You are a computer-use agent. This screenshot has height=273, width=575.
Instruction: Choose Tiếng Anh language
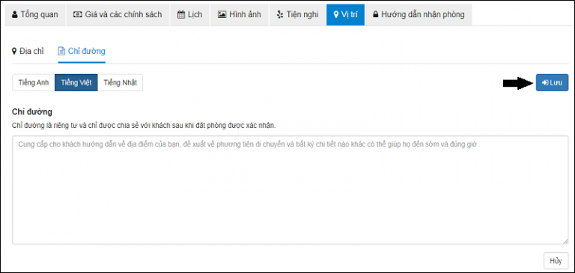[x=34, y=83]
